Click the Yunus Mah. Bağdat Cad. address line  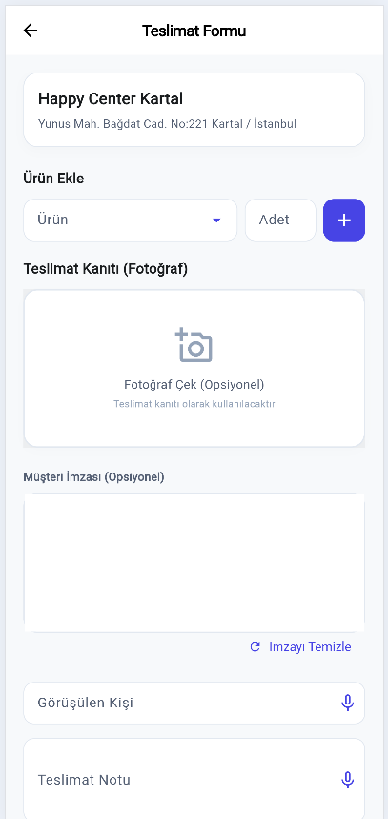click(168, 124)
